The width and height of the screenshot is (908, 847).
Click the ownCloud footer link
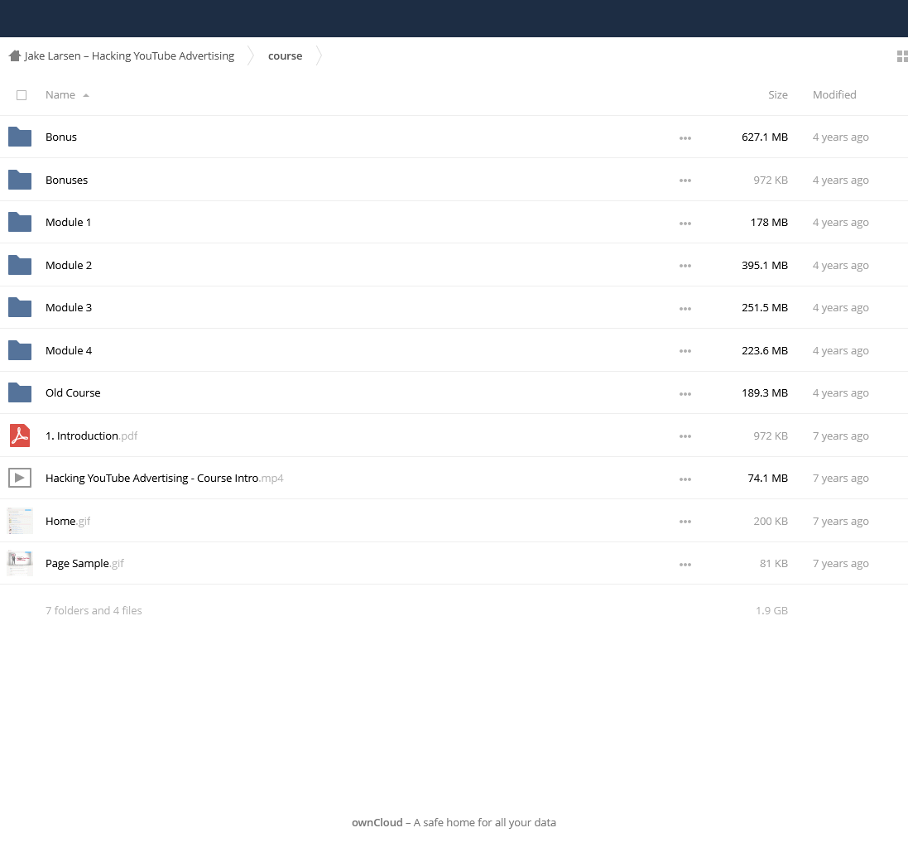pyautogui.click(x=377, y=822)
